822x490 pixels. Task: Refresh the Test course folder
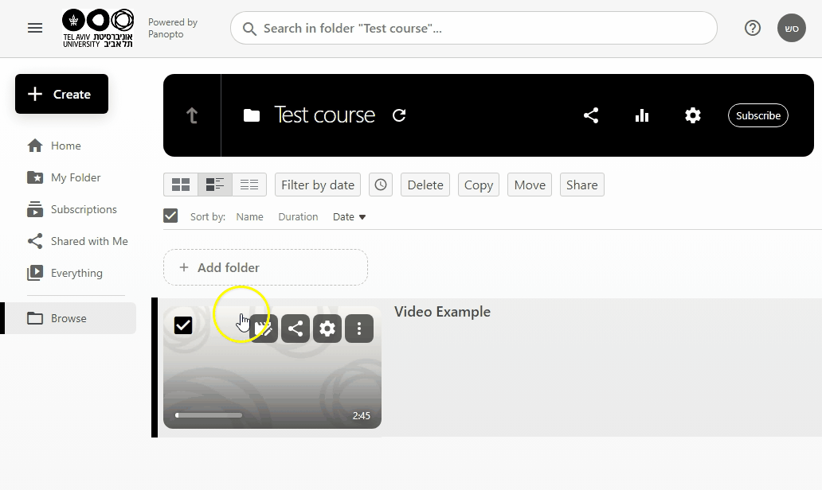point(399,115)
